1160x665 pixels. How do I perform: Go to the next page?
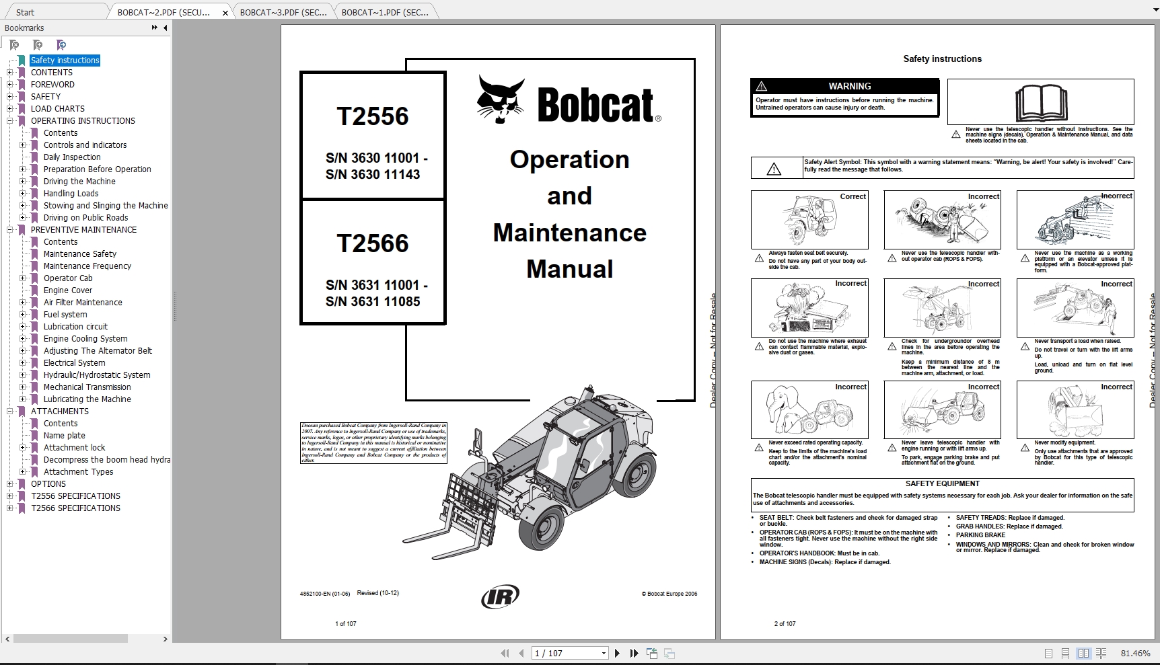coord(618,653)
